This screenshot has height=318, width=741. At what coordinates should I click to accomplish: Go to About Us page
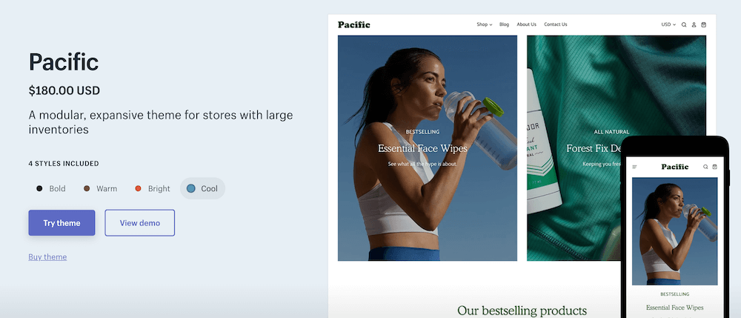pyautogui.click(x=526, y=24)
